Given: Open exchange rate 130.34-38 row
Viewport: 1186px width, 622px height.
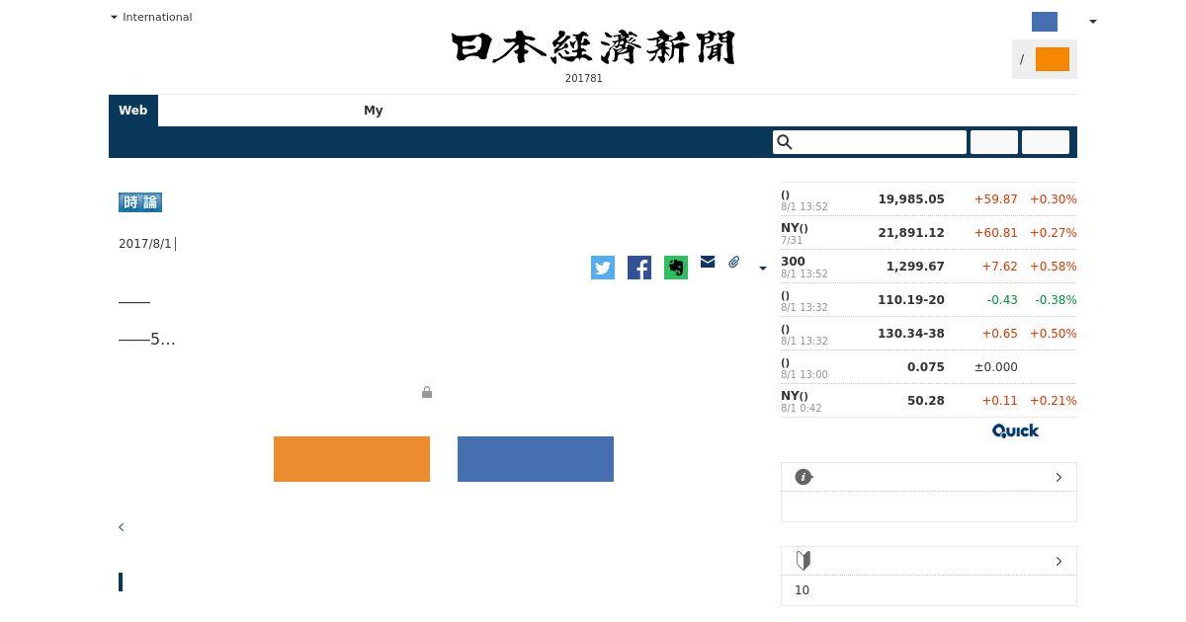Looking at the screenshot, I should (929, 334).
